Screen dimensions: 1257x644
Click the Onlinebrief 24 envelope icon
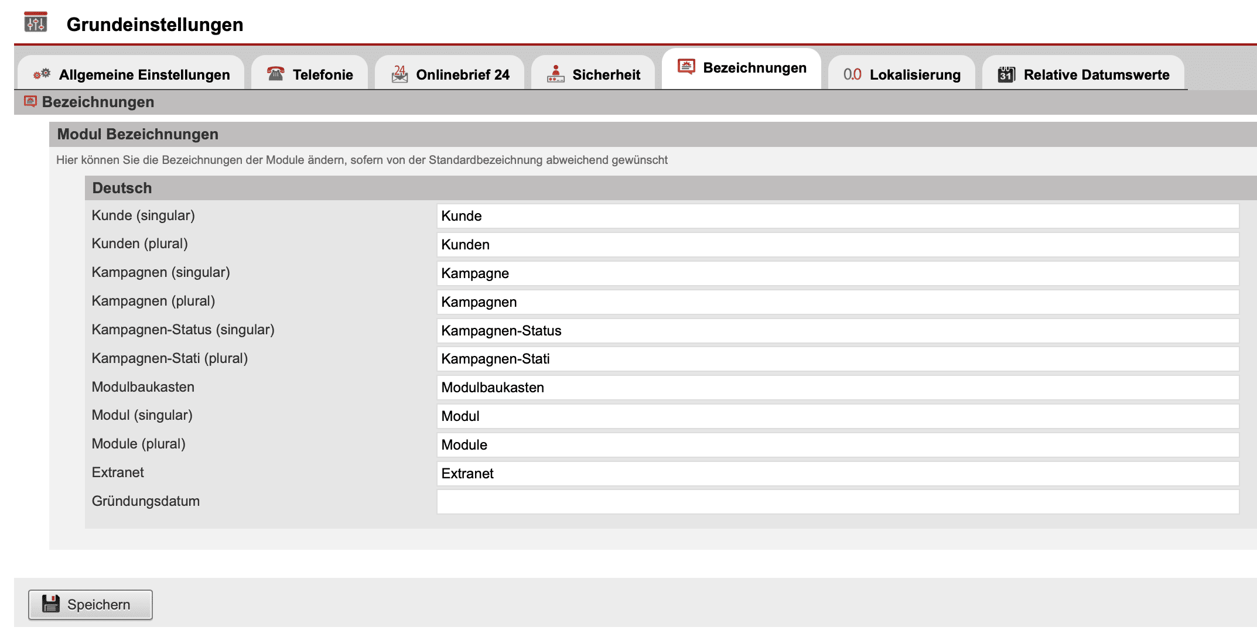pyautogui.click(x=399, y=74)
